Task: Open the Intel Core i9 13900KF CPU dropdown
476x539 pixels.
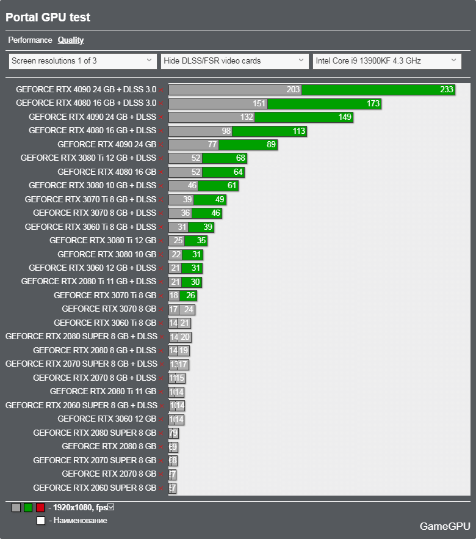Action: (x=387, y=61)
